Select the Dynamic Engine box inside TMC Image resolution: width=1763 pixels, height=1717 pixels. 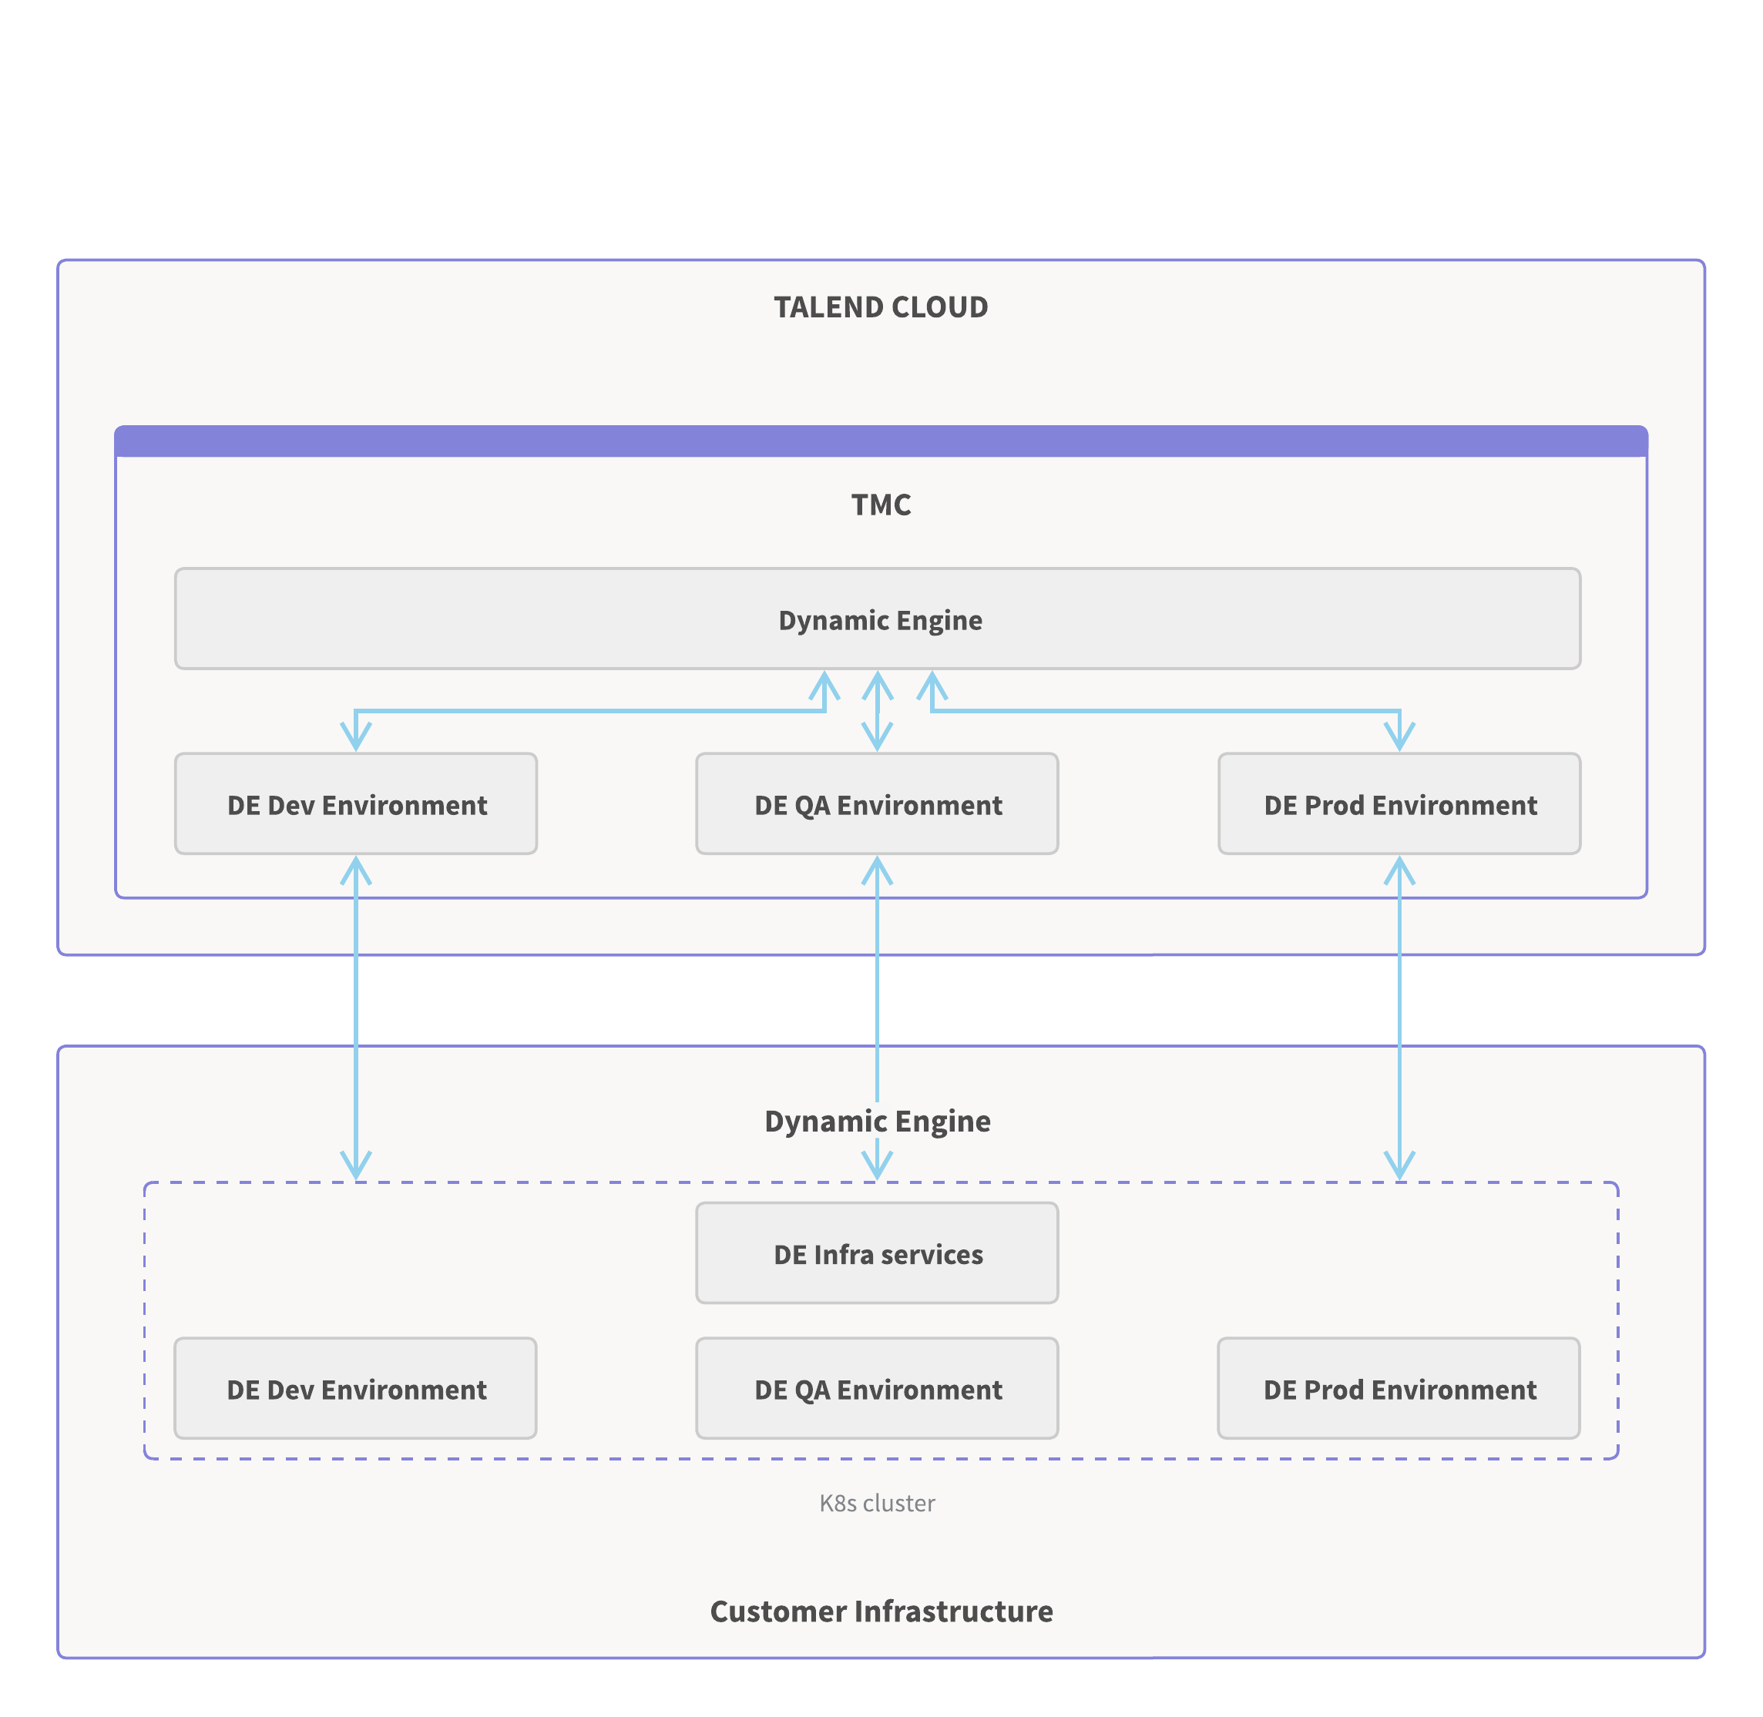click(877, 619)
